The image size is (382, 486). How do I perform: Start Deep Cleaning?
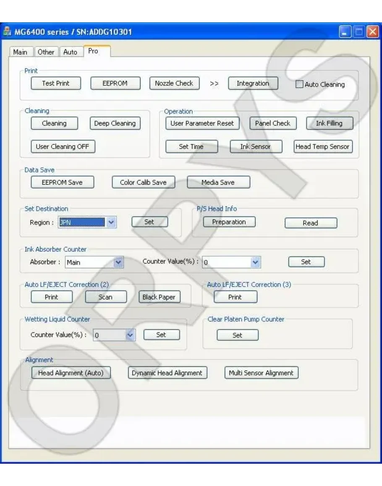click(115, 123)
